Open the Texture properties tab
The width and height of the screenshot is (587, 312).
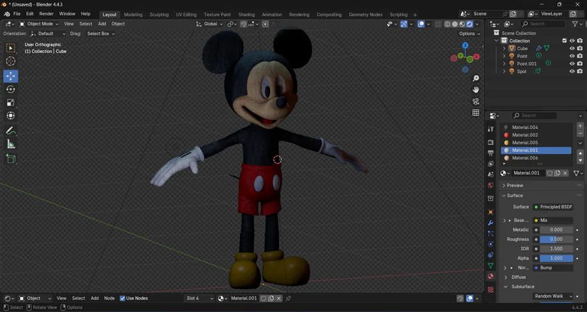tap(490, 290)
